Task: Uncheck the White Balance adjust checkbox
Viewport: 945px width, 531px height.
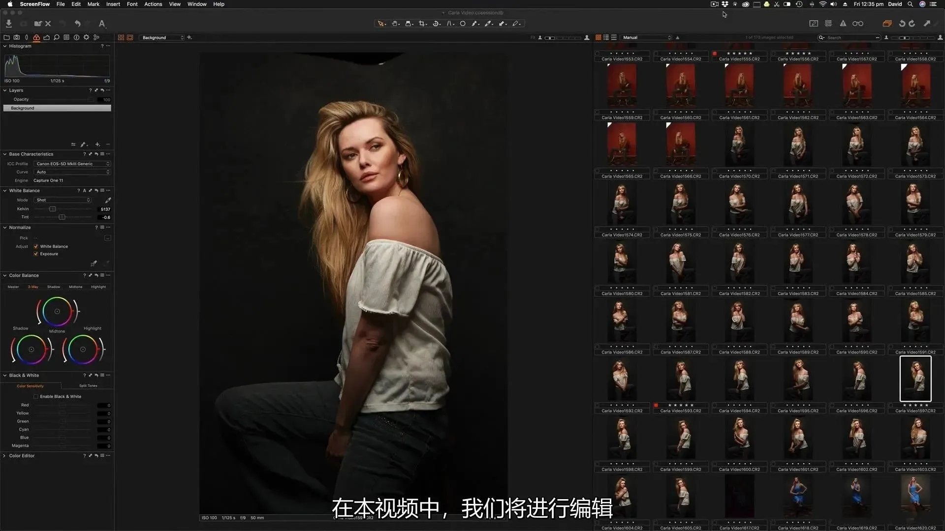Action: coord(36,246)
